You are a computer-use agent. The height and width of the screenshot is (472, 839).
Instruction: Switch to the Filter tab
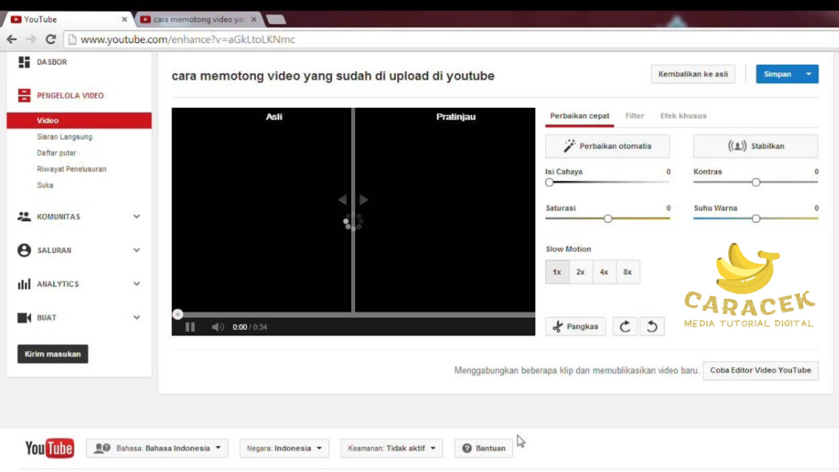[x=634, y=116]
